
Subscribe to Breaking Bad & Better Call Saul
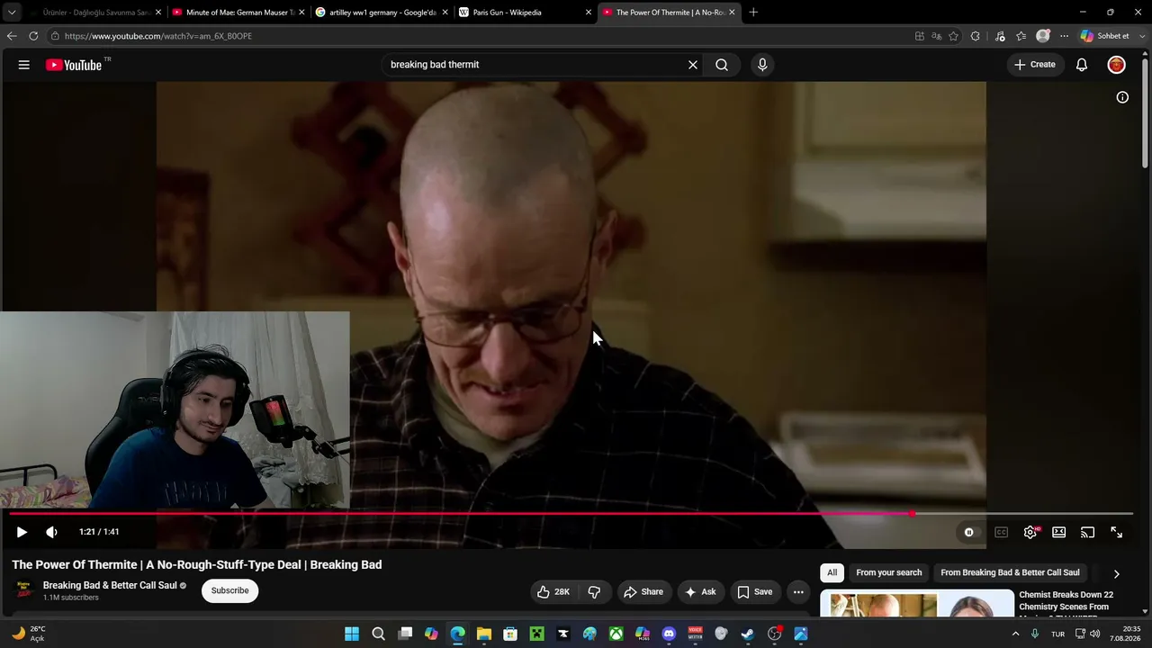[229, 590]
